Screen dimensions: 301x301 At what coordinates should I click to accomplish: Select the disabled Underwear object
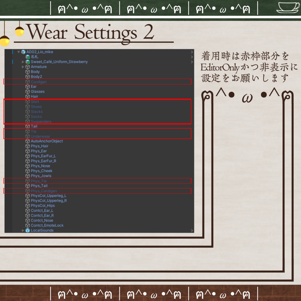40,136
